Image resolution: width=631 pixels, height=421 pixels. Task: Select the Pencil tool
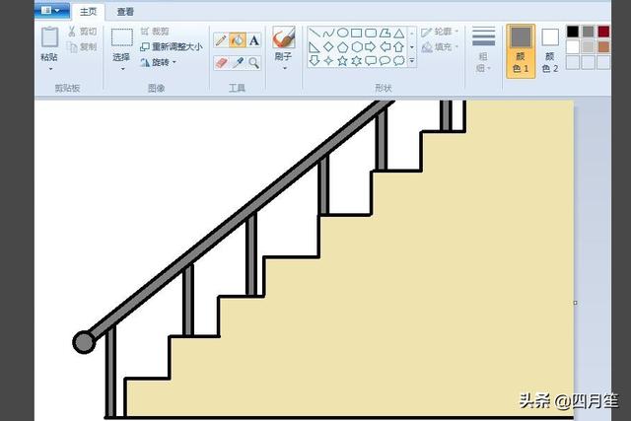[221, 40]
